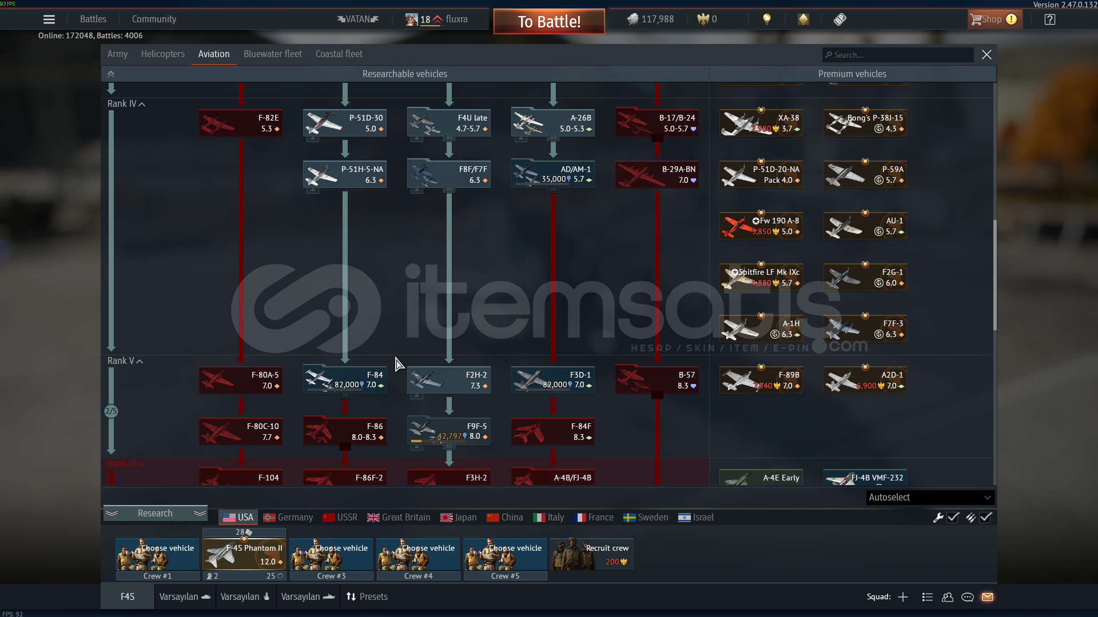Screen dimensions: 1098x617
Task: Select the F-84 aircraft tile
Action: 345,380
